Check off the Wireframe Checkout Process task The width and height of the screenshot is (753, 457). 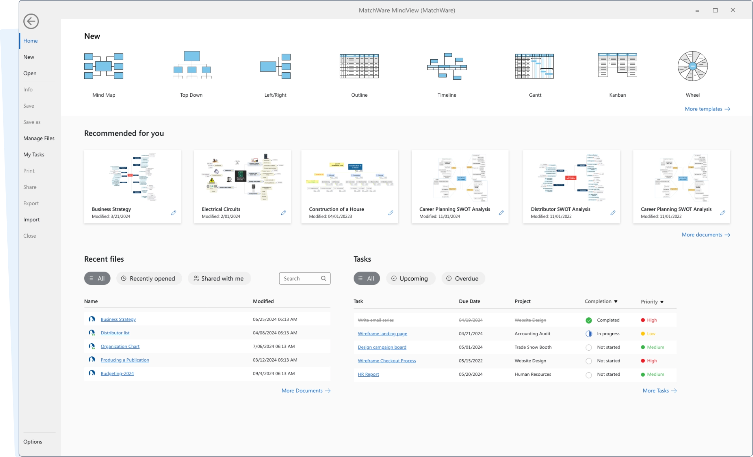[x=589, y=361]
